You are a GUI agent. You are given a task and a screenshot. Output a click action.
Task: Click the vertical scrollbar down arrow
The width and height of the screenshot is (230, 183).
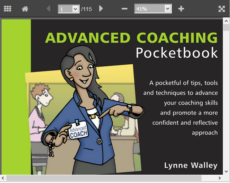pos(226,171)
